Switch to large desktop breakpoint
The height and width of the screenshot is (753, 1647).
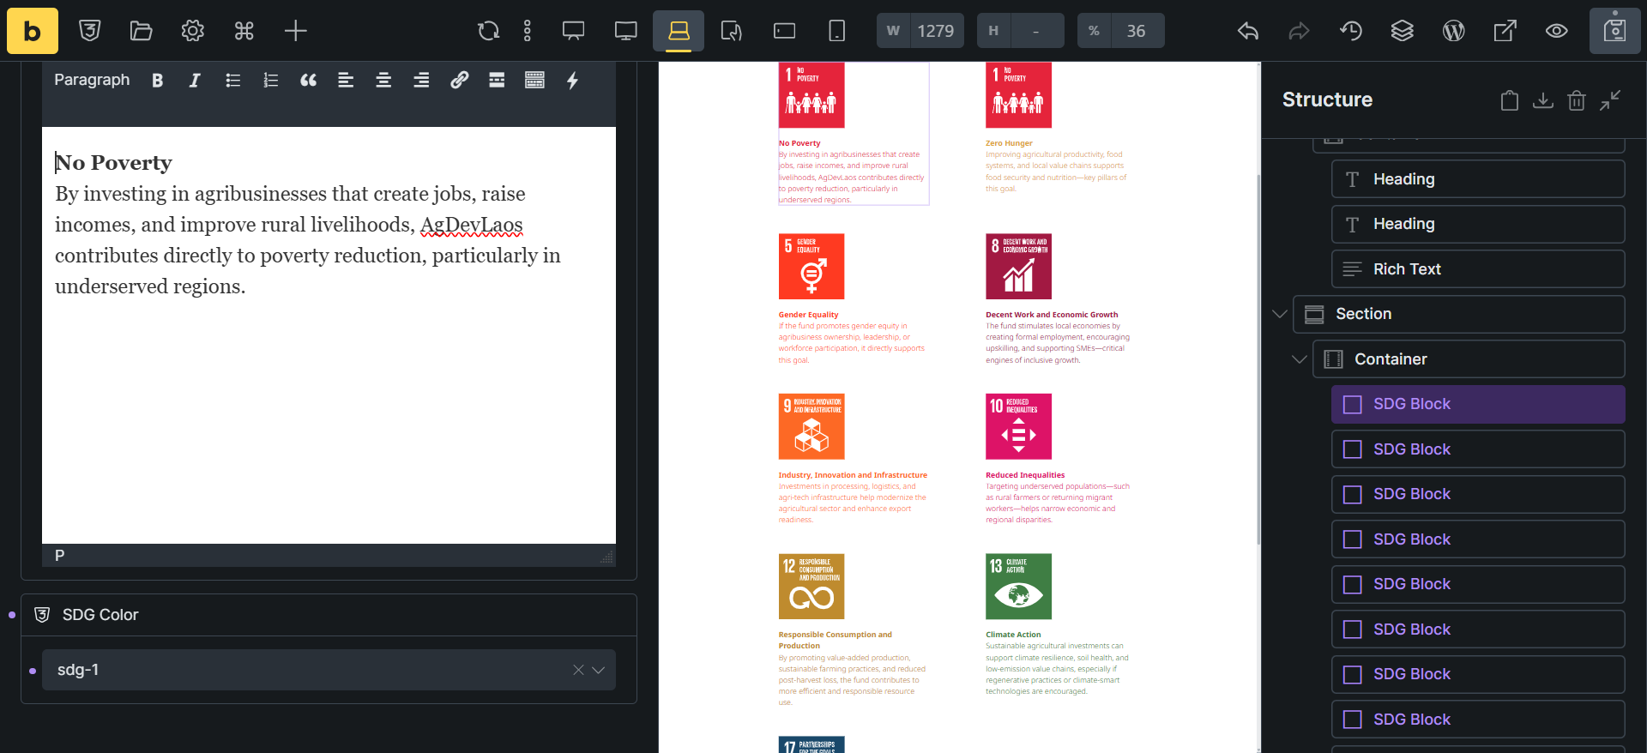pyautogui.click(x=574, y=31)
